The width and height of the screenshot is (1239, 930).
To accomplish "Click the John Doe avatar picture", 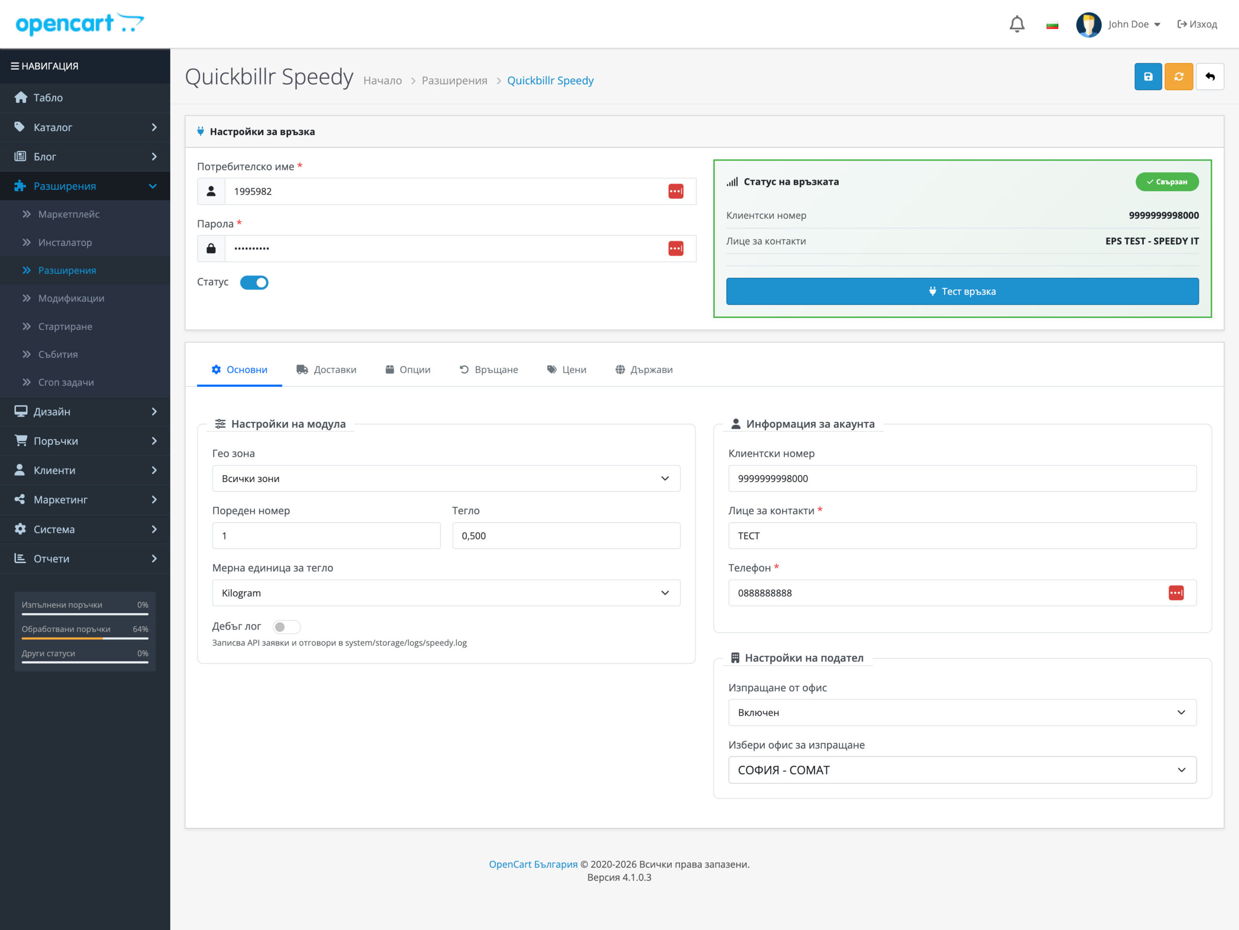I will tap(1088, 25).
